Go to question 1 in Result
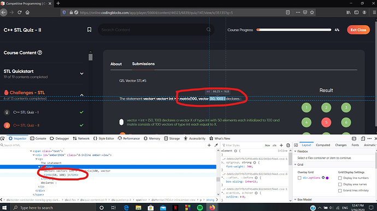 point(307,107)
